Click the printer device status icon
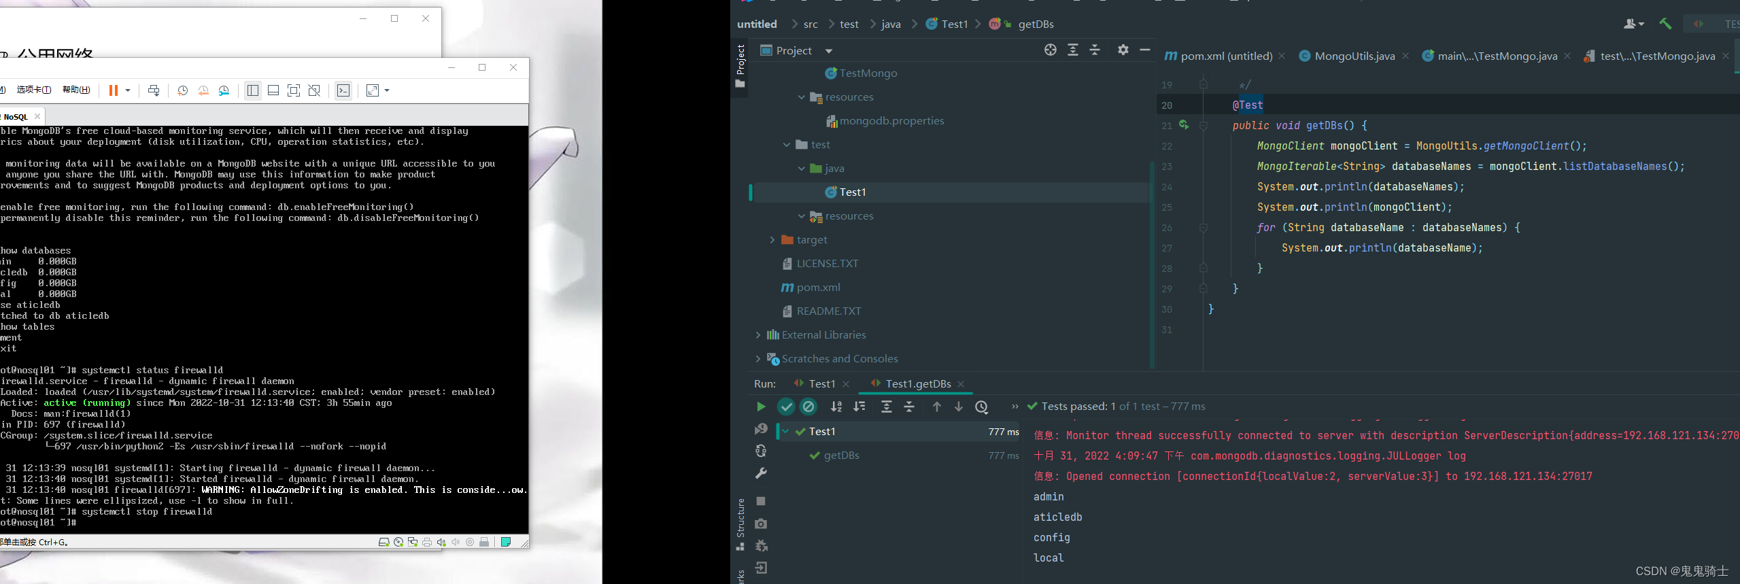Image resolution: width=1740 pixels, height=584 pixels. 427,542
